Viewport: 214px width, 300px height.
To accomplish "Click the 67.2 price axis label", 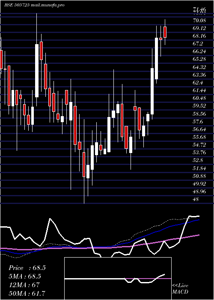I will pos(198,44).
